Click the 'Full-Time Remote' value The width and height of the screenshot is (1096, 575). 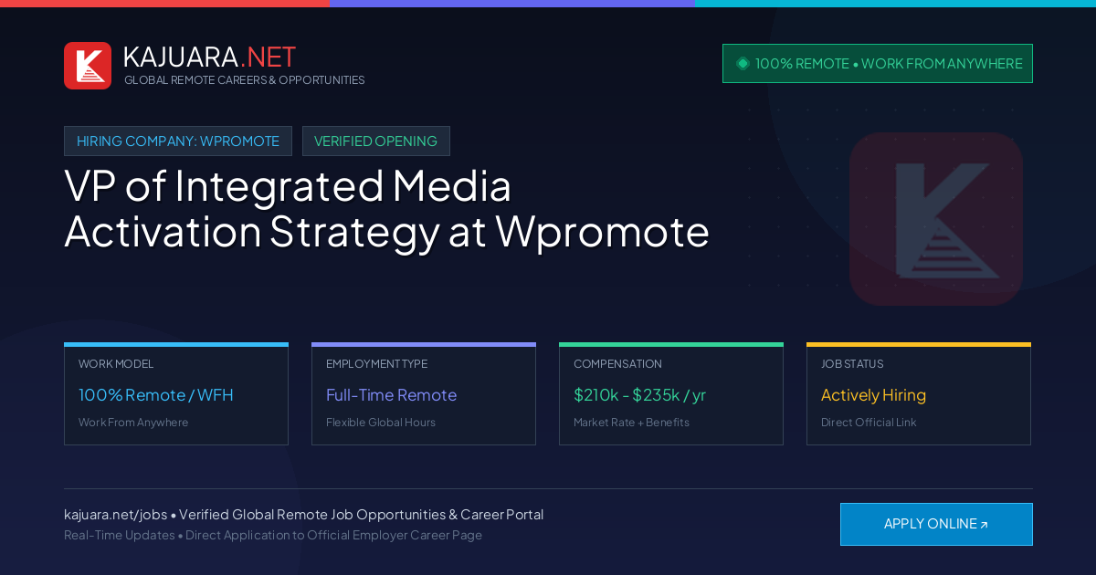coord(391,395)
